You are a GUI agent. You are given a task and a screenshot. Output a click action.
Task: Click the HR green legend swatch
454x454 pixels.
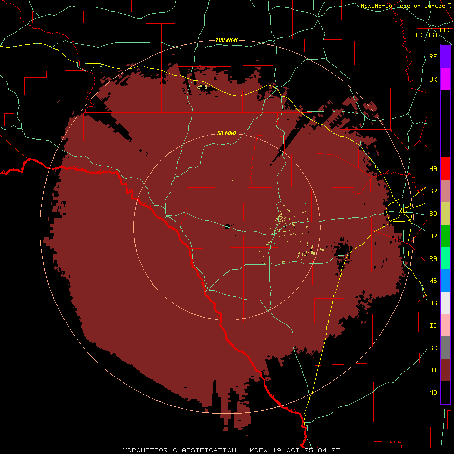(x=445, y=236)
